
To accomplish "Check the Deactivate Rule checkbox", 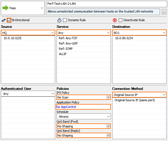I will 121,20.
